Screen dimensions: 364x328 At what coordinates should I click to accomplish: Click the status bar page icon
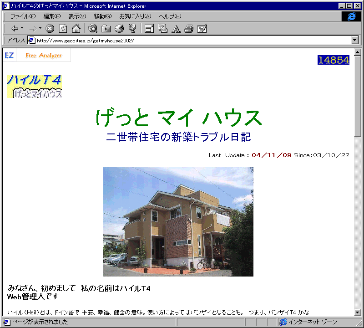click(x=6, y=322)
